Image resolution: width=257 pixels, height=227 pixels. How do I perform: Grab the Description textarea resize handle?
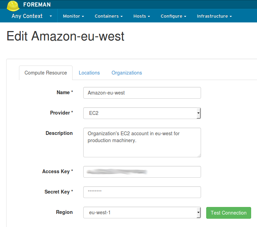click(x=199, y=156)
